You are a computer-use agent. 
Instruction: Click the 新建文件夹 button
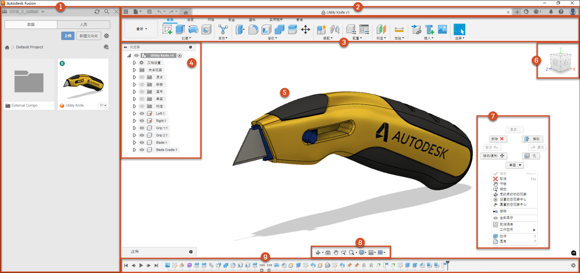(x=89, y=36)
